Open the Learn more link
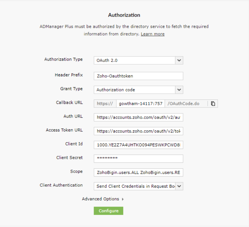The image size is (249, 227). coord(153,34)
